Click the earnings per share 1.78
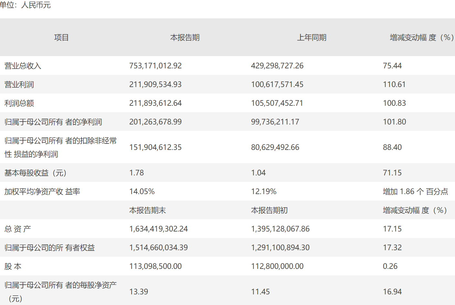 pos(136,173)
